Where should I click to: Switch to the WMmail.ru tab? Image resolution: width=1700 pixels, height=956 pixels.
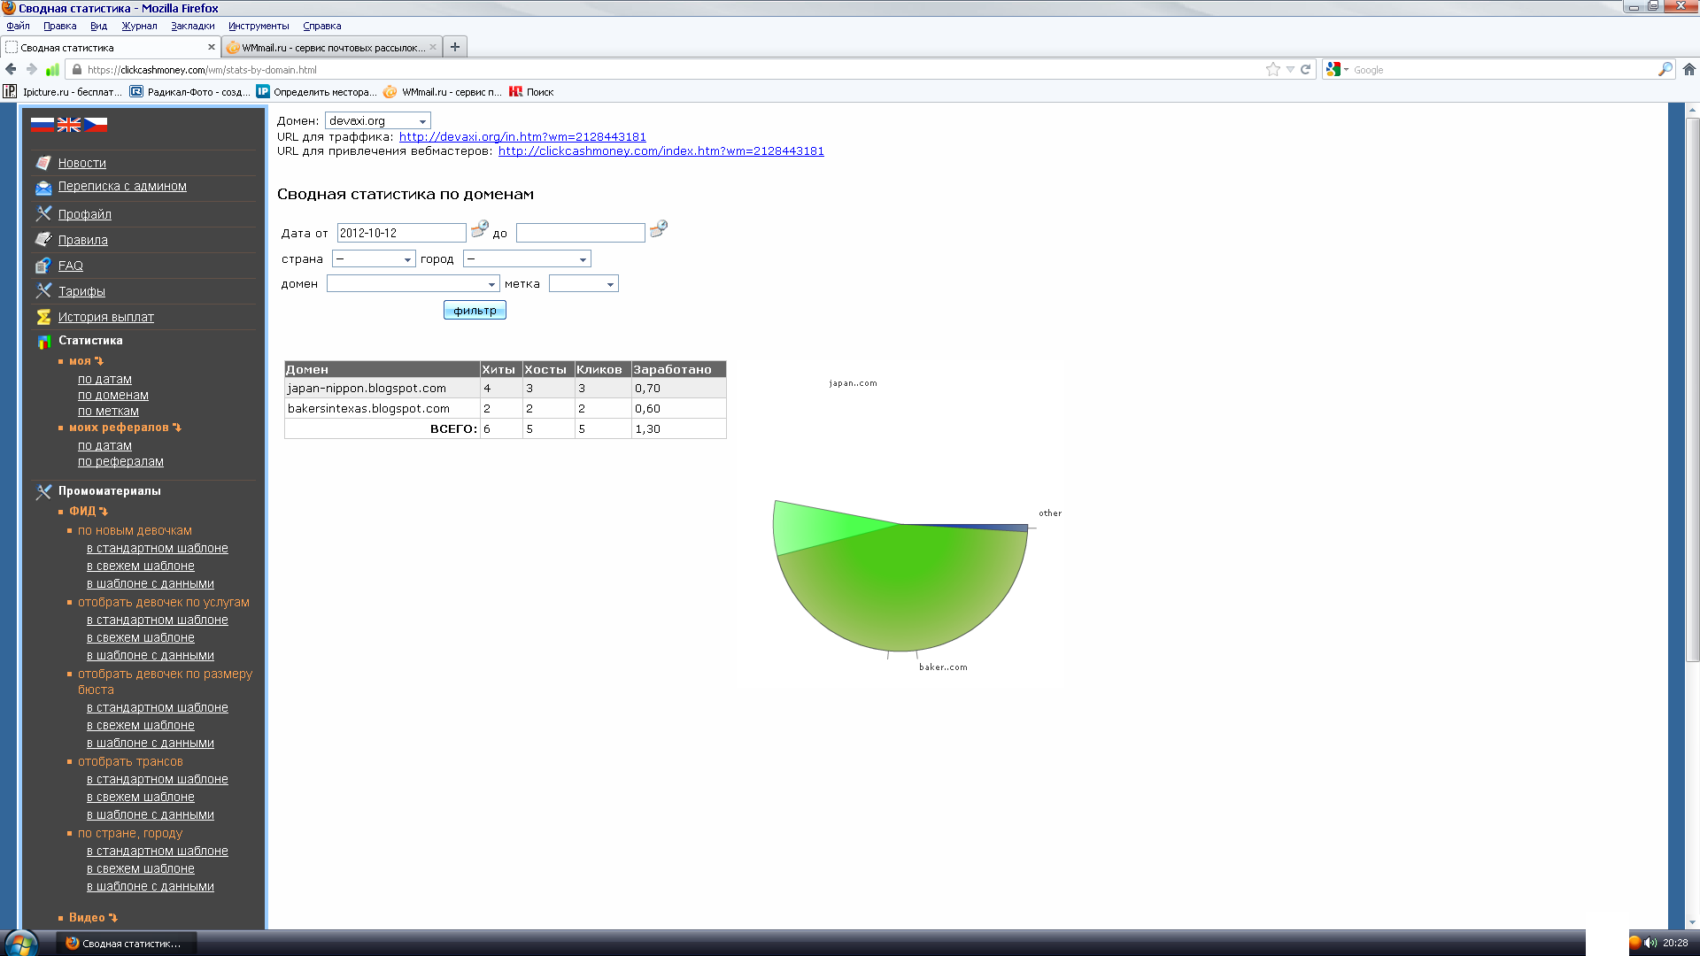coord(329,48)
